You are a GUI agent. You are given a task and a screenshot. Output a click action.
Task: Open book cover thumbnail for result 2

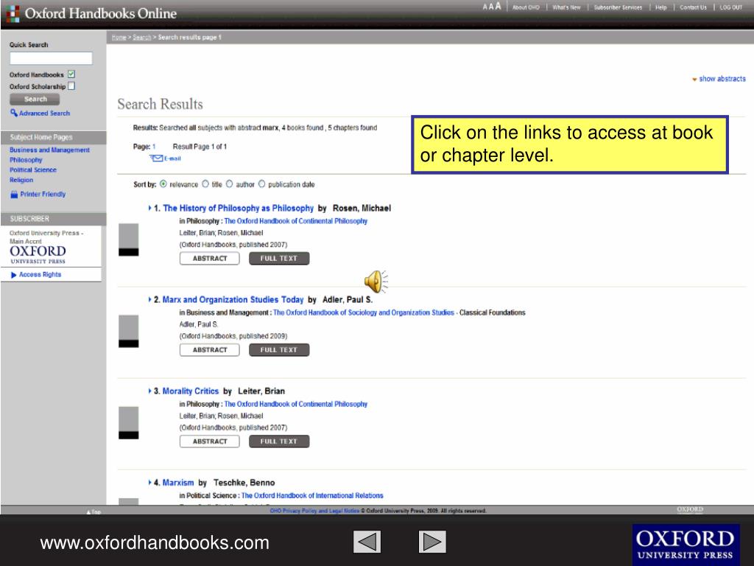pos(128,331)
